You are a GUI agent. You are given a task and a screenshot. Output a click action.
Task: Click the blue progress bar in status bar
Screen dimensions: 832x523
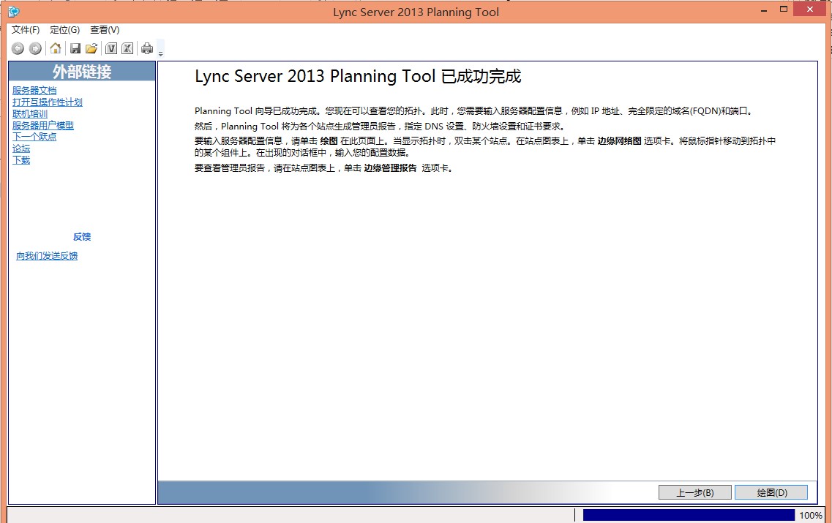[x=689, y=515]
